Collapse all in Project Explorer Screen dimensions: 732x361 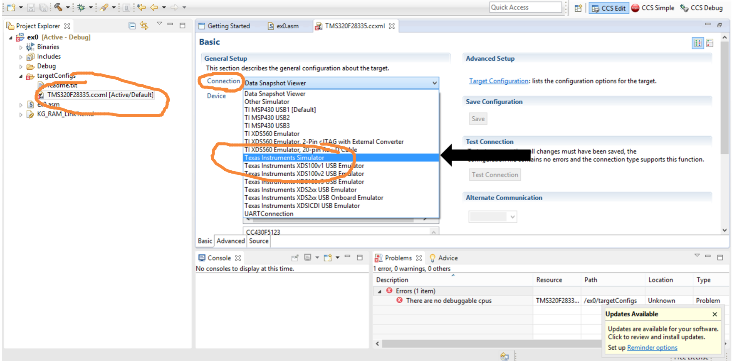(x=132, y=26)
